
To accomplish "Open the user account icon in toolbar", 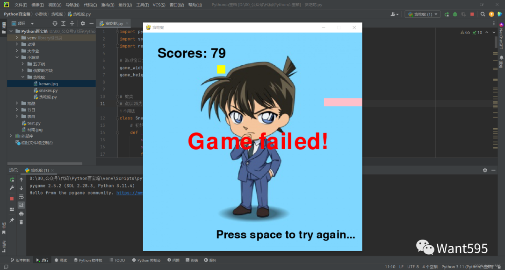I will 395,14.
